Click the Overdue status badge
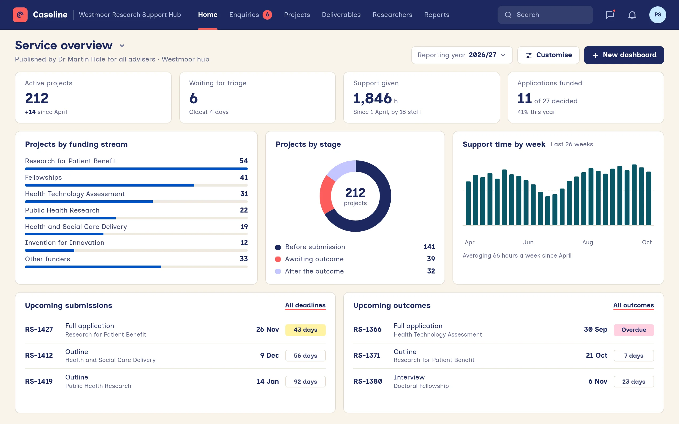 (634, 330)
